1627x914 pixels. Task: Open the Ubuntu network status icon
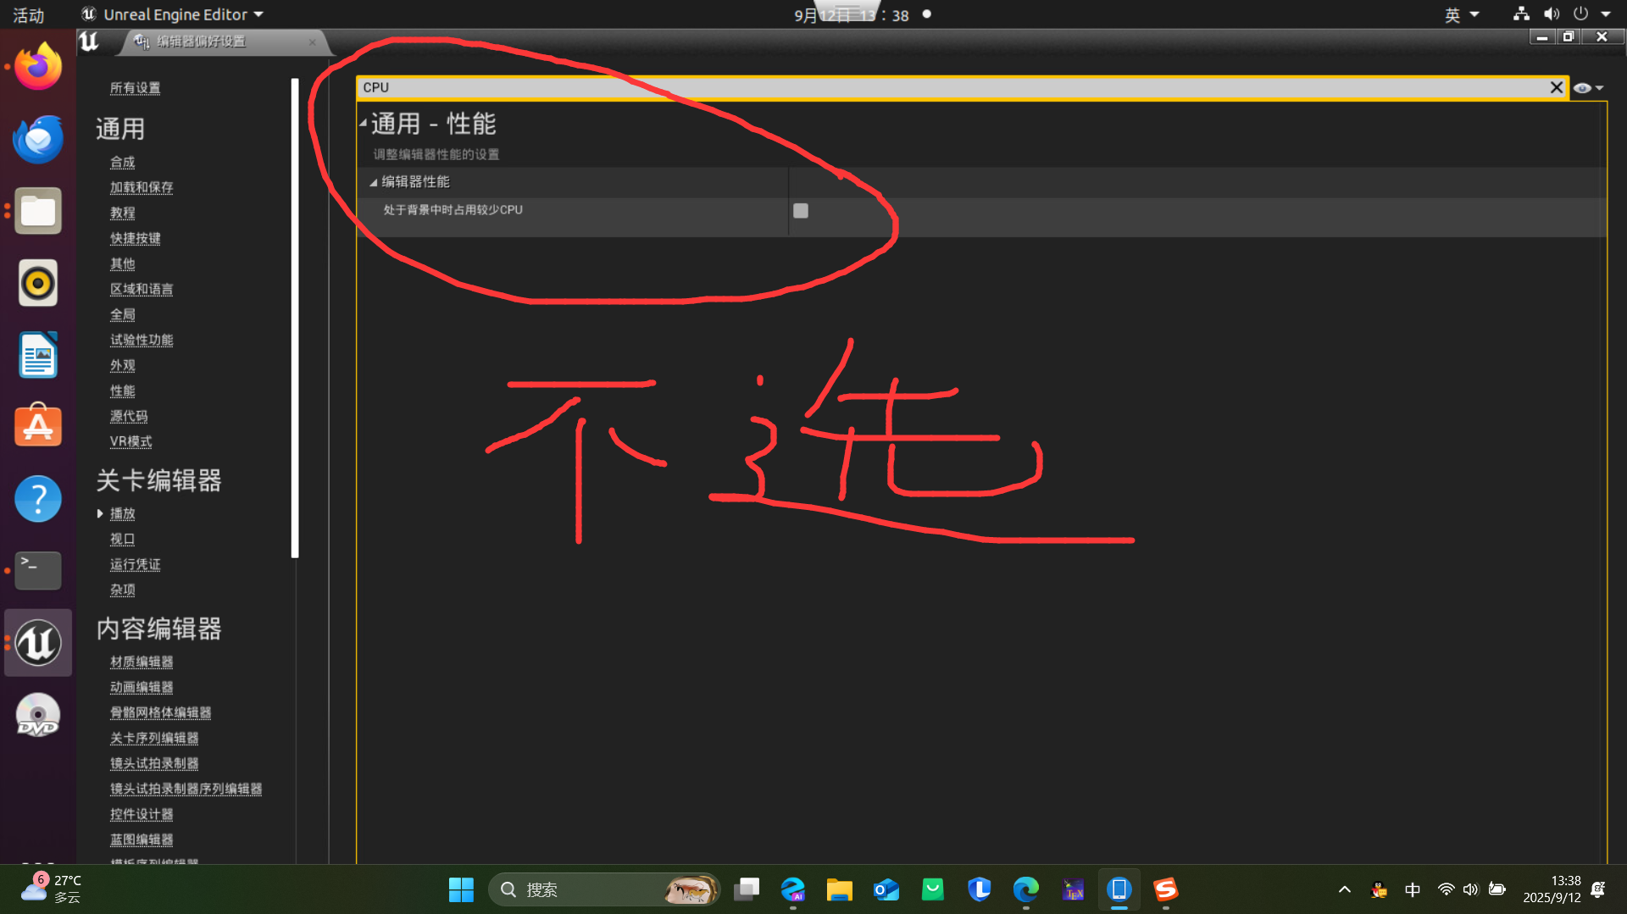(1522, 14)
